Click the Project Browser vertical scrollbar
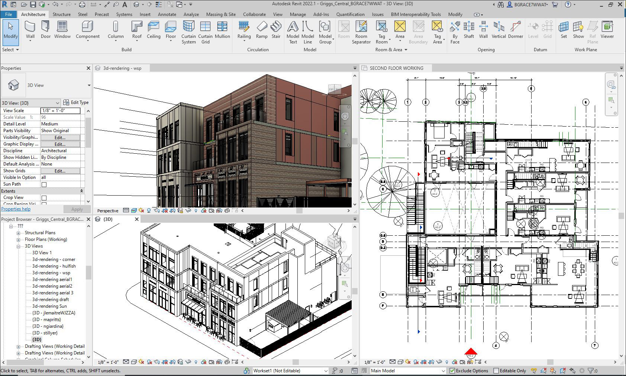 88,272
